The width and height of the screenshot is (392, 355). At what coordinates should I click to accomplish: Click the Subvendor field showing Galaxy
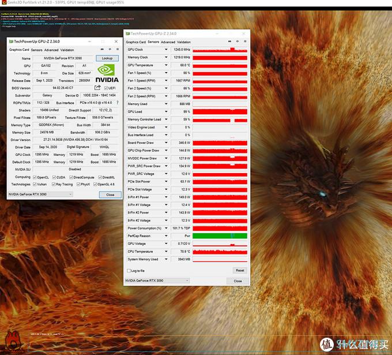point(47,95)
